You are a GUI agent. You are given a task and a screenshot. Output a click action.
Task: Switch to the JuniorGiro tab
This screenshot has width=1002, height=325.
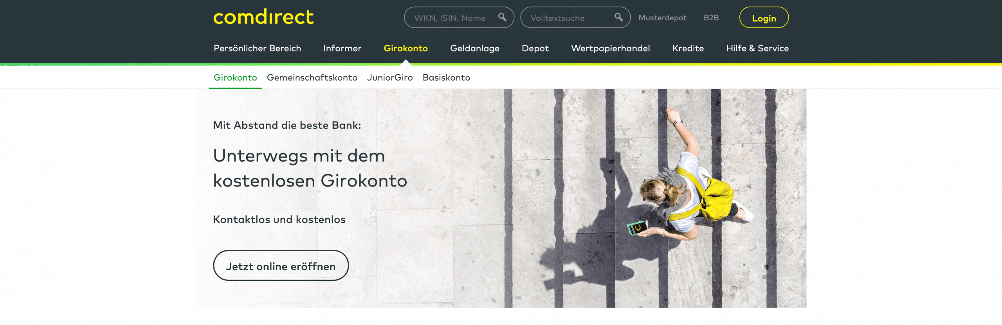[390, 77]
